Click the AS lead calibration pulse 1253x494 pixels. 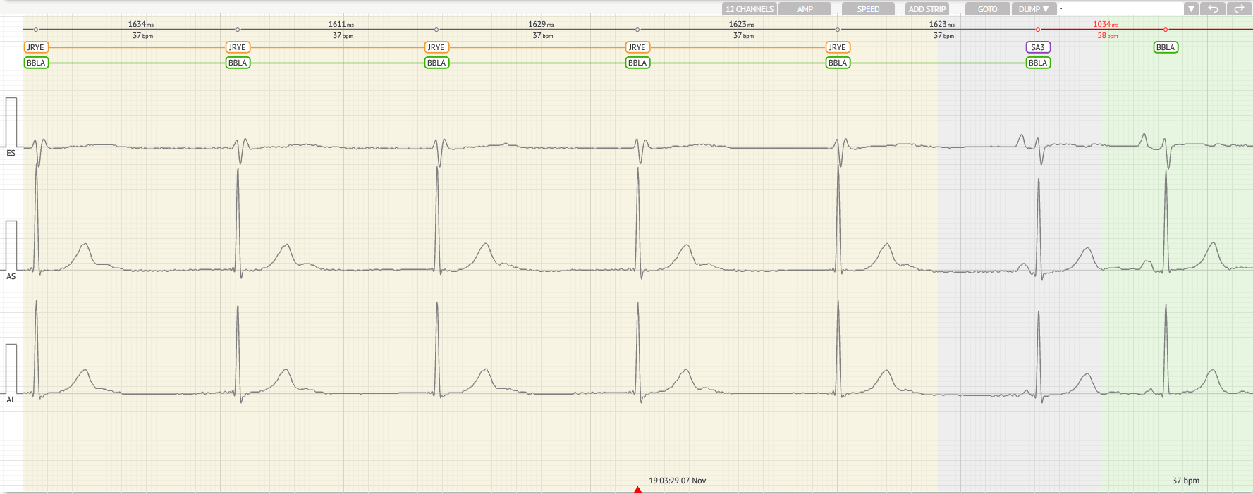click(x=11, y=245)
